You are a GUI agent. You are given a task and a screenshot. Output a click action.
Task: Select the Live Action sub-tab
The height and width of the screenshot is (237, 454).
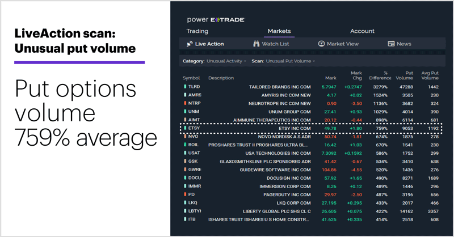205,44
